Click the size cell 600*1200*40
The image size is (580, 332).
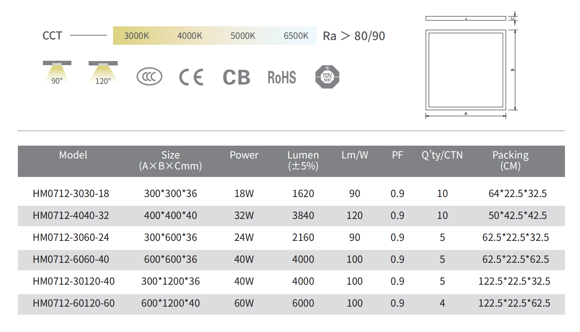[170, 303]
